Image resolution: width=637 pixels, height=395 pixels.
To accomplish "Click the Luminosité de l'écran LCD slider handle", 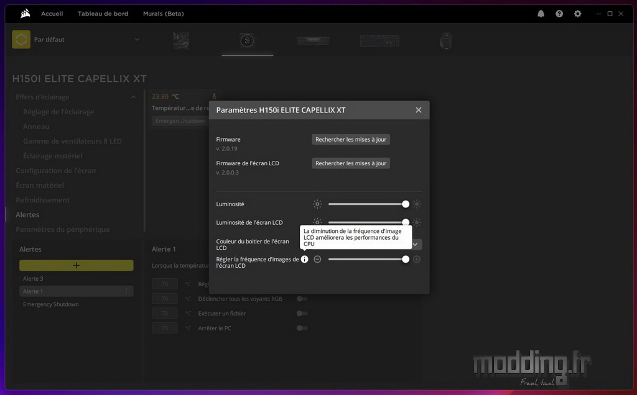I will click(x=406, y=222).
